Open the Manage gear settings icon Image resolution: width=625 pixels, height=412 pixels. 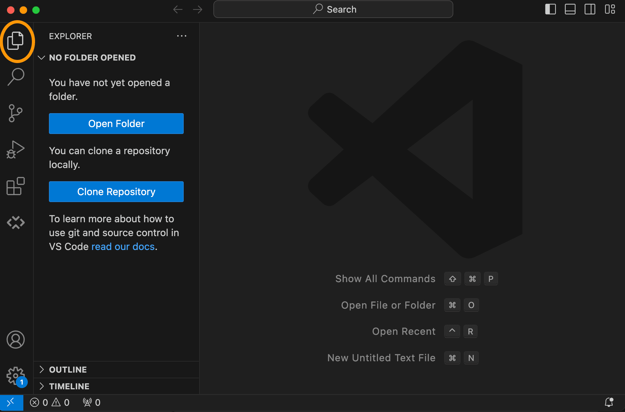coord(15,376)
